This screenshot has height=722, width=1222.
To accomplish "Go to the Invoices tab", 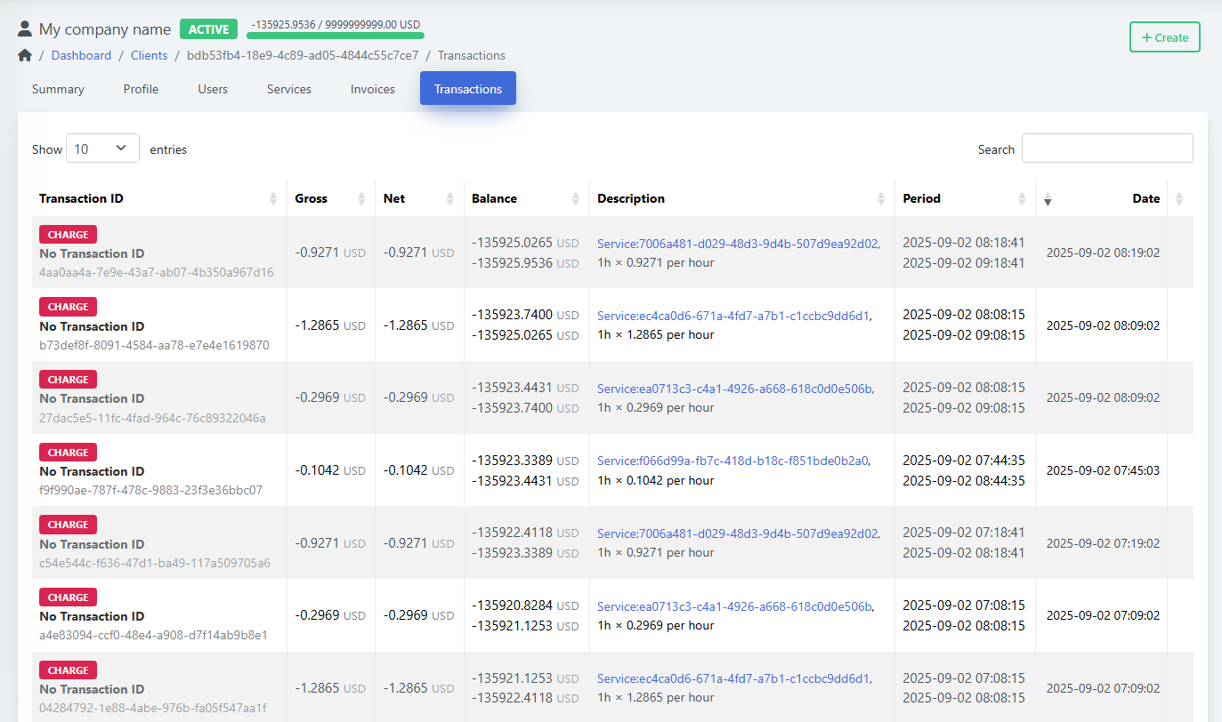I will [x=373, y=89].
